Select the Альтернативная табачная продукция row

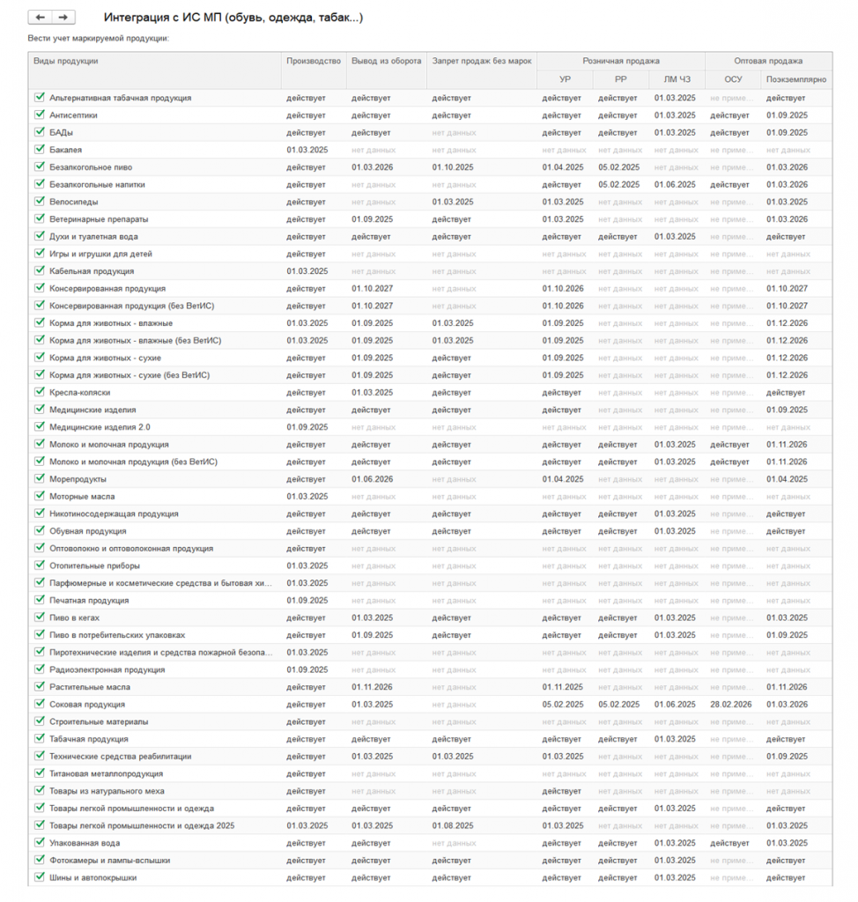430,98
